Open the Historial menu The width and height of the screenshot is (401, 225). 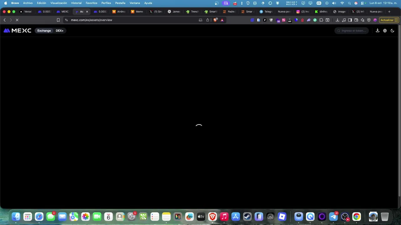(76, 3)
